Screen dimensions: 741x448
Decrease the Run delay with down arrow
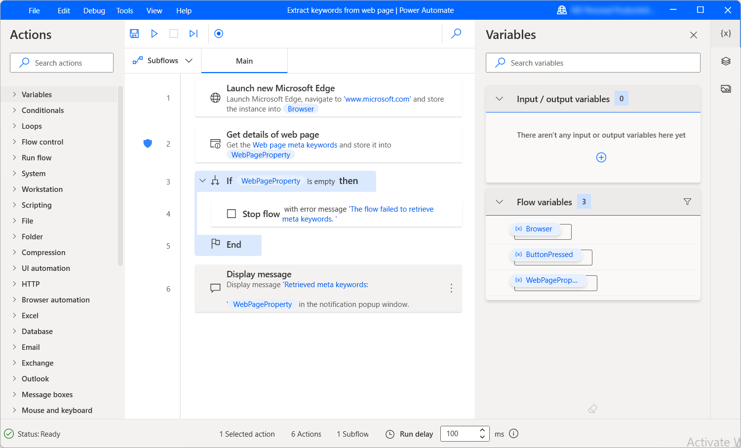[482, 437]
